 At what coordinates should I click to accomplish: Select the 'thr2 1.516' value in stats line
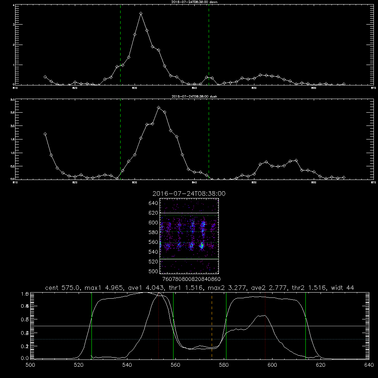[x=309, y=288]
